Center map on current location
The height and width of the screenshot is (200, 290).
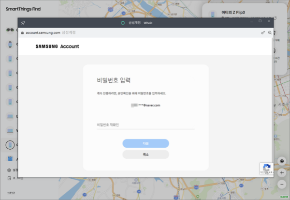click(x=282, y=161)
